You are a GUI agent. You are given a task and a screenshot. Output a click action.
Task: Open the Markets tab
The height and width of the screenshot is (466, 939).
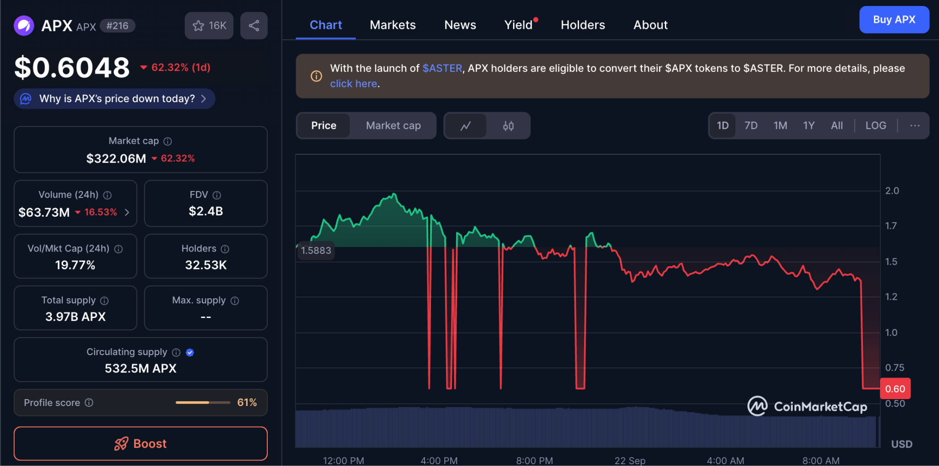pos(392,25)
